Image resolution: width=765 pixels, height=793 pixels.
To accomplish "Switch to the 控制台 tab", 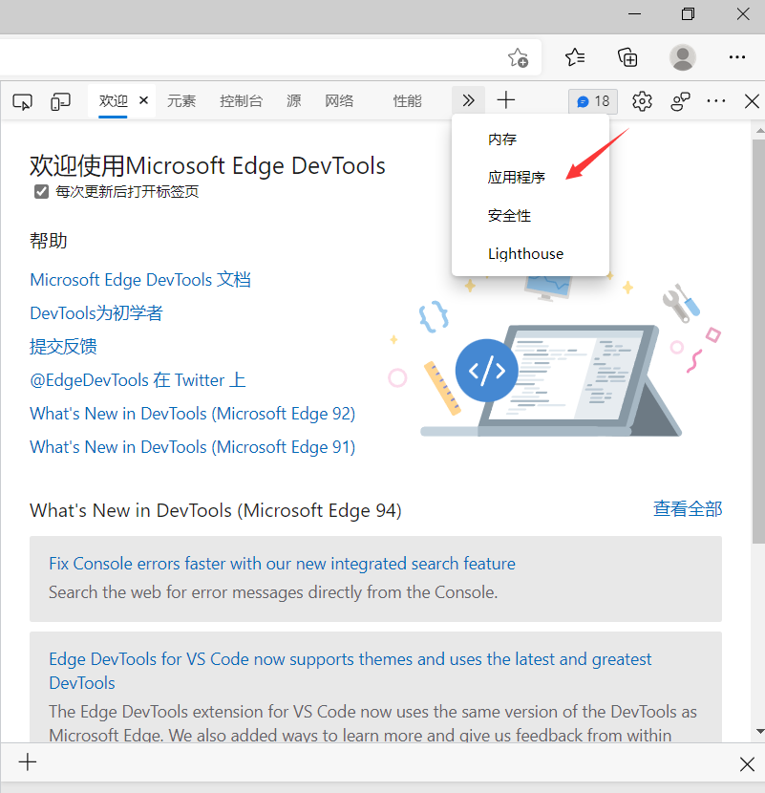I will (x=241, y=101).
